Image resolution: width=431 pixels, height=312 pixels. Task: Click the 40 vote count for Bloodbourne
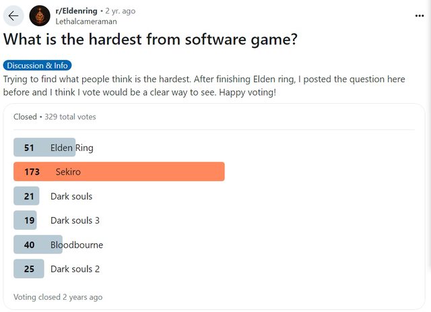point(29,245)
